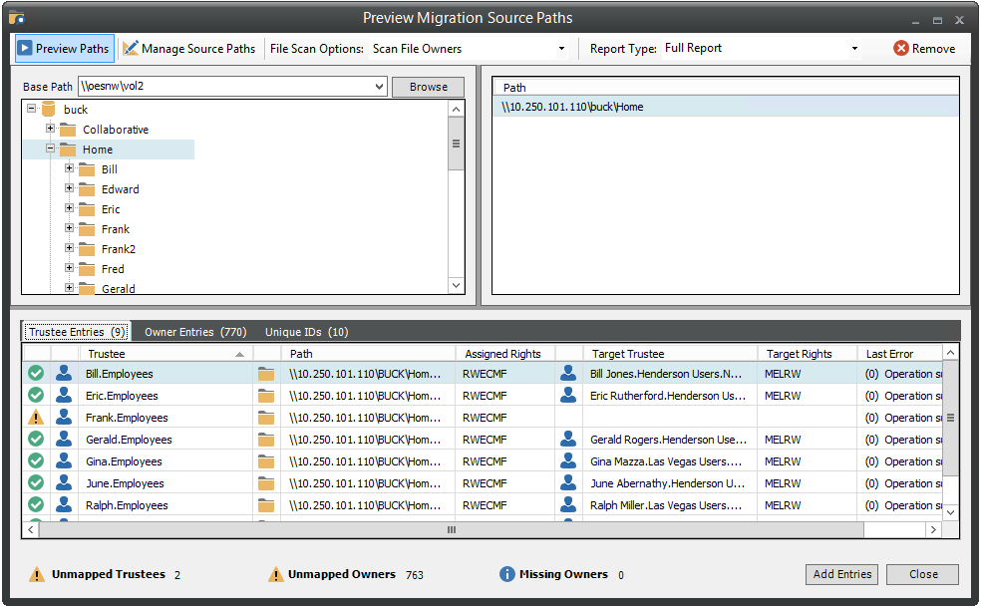Sort by Assigned Rights column header

pos(504,354)
